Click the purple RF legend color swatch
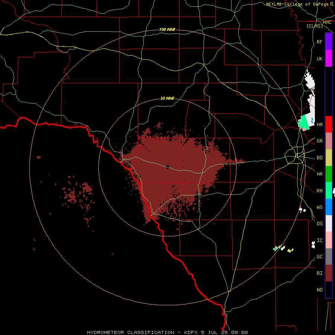Image resolution: width=335 pixels, height=335 pixels. (x=329, y=42)
